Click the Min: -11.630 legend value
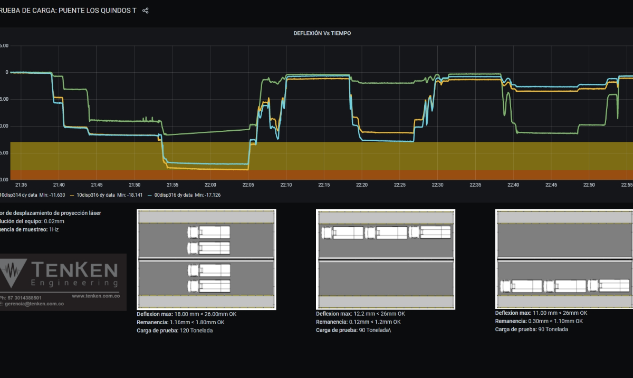 (x=53, y=195)
